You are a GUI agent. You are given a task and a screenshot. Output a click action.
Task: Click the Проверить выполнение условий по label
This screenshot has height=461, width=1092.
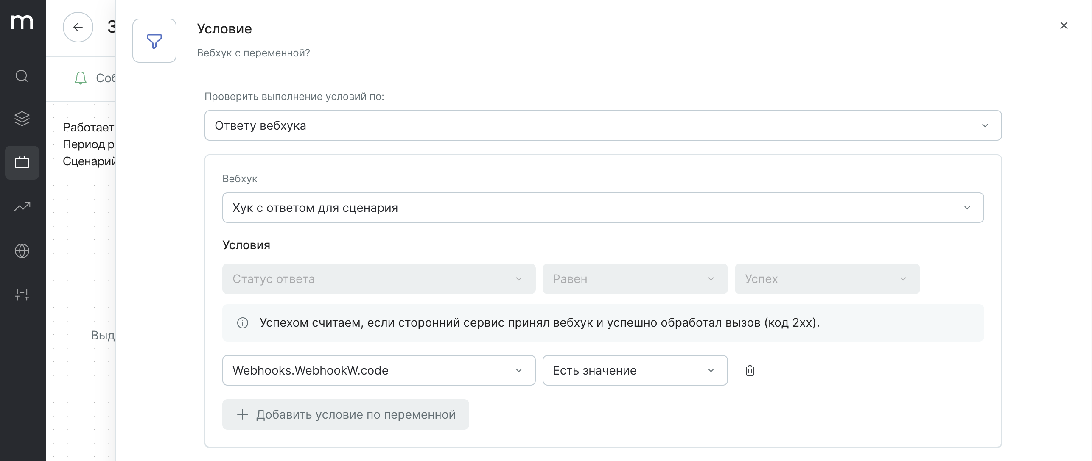[294, 97]
